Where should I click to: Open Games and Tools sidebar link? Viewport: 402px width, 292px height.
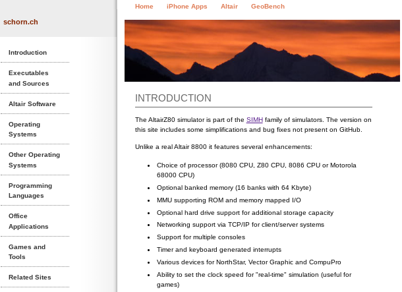point(27,252)
